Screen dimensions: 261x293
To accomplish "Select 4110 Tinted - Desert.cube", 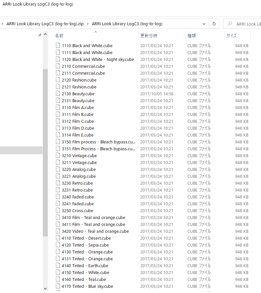I will click(x=86, y=238).
